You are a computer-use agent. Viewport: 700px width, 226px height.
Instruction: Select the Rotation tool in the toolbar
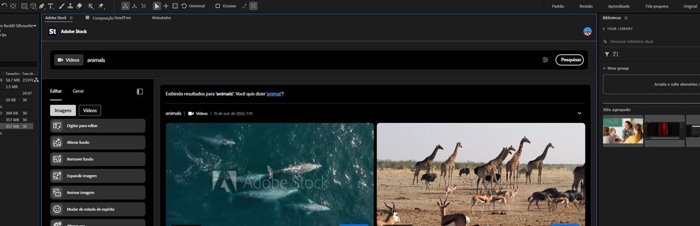5,6
